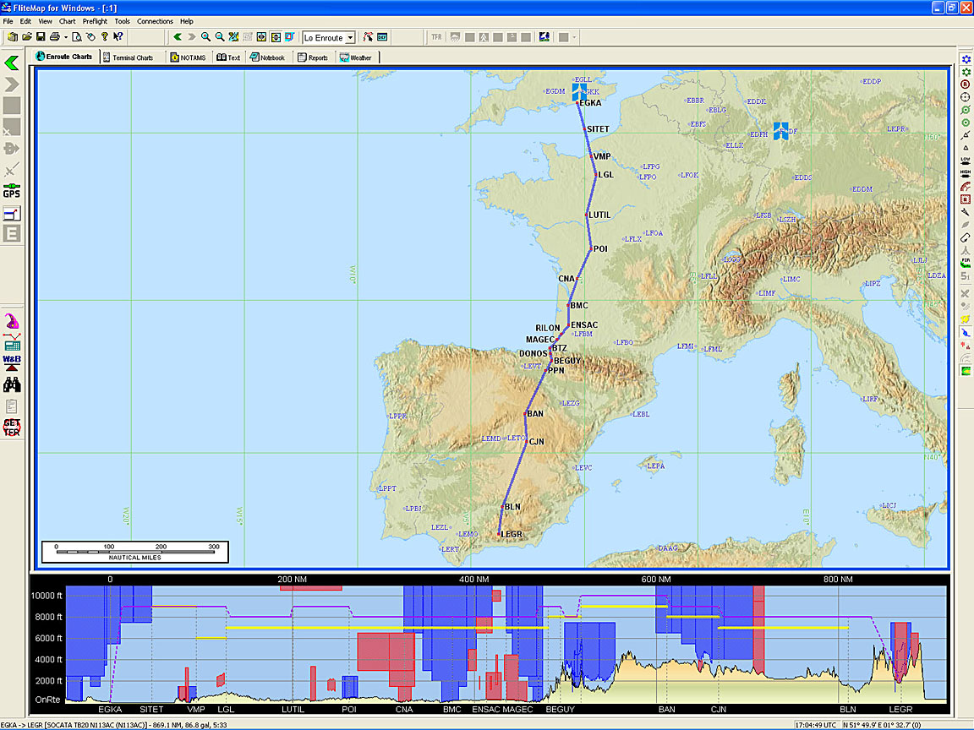Click the GPS icon in left sidebar
974x730 pixels.
click(x=12, y=191)
